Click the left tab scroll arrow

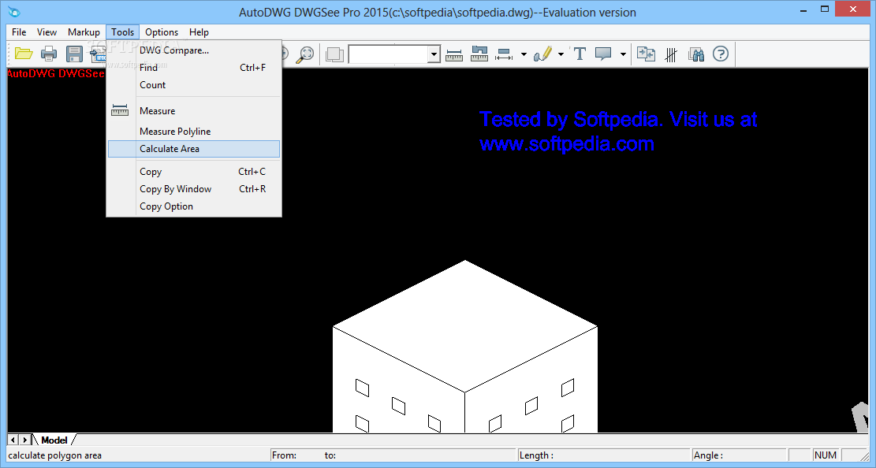point(13,440)
